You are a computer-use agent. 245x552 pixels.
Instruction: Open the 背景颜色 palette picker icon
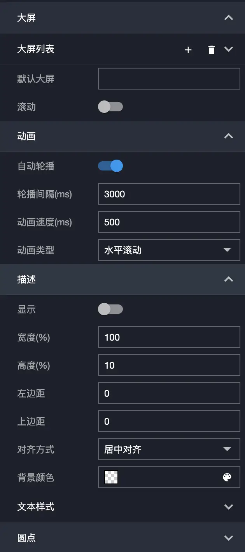(227, 478)
